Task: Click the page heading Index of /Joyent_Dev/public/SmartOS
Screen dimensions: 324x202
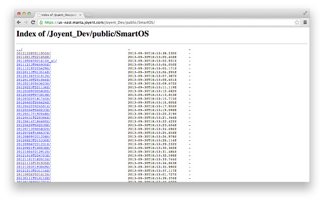Action: pos(83,34)
